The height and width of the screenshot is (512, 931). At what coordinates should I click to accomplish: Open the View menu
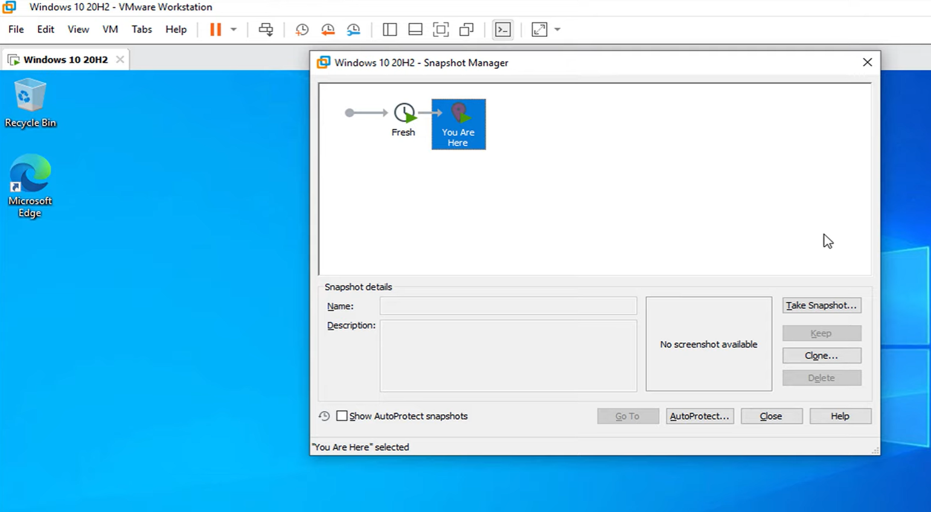[x=78, y=29]
